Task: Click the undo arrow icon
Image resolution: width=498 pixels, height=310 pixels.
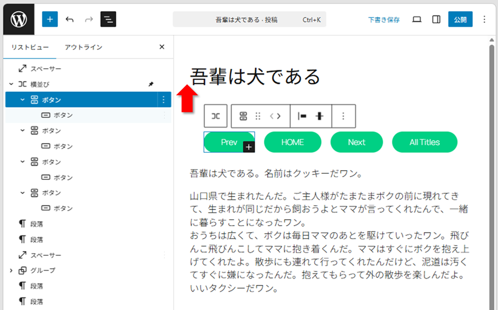Action: pos(70,19)
